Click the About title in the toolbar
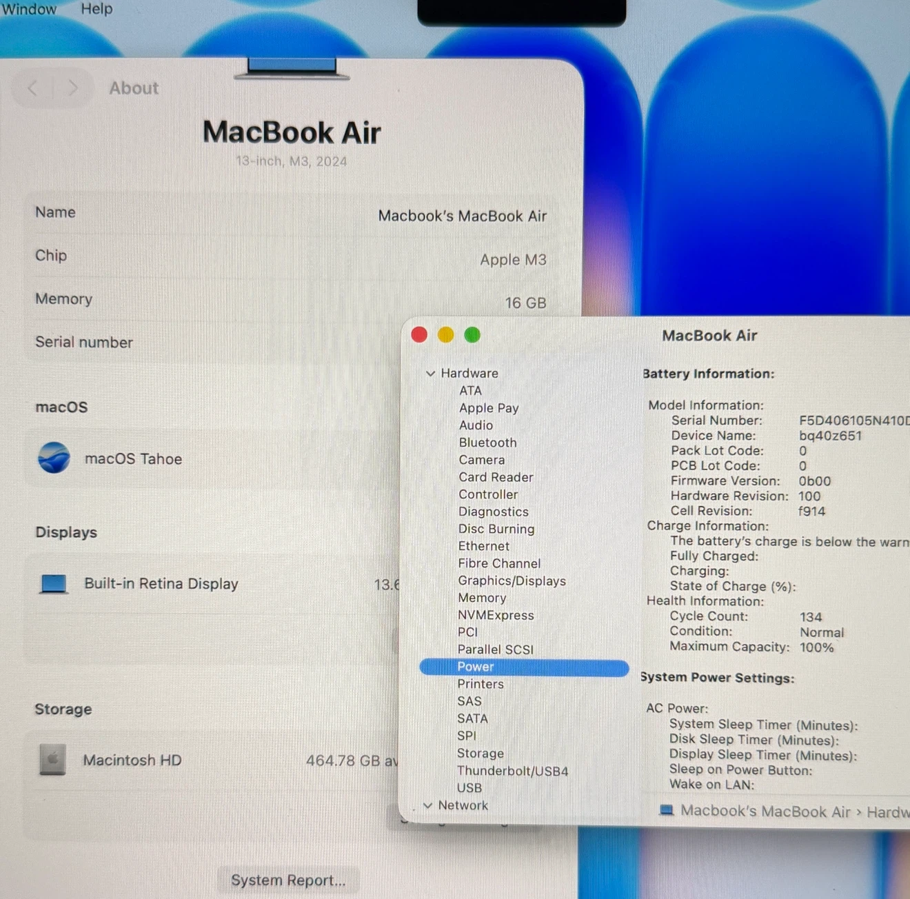Image resolution: width=910 pixels, height=899 pixels. (134, 88)
